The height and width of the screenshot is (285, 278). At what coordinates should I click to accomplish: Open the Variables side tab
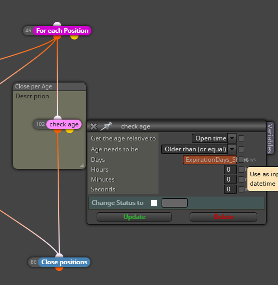[270, 138]
